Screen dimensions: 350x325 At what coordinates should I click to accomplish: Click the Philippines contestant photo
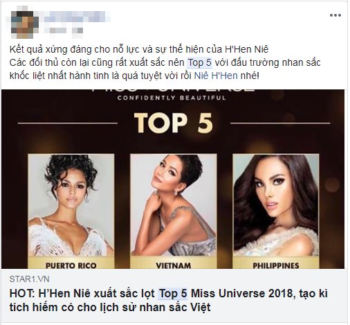point(276,205)
